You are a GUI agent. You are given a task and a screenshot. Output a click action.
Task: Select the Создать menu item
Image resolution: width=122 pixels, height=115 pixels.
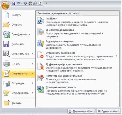tap(18, 15)
